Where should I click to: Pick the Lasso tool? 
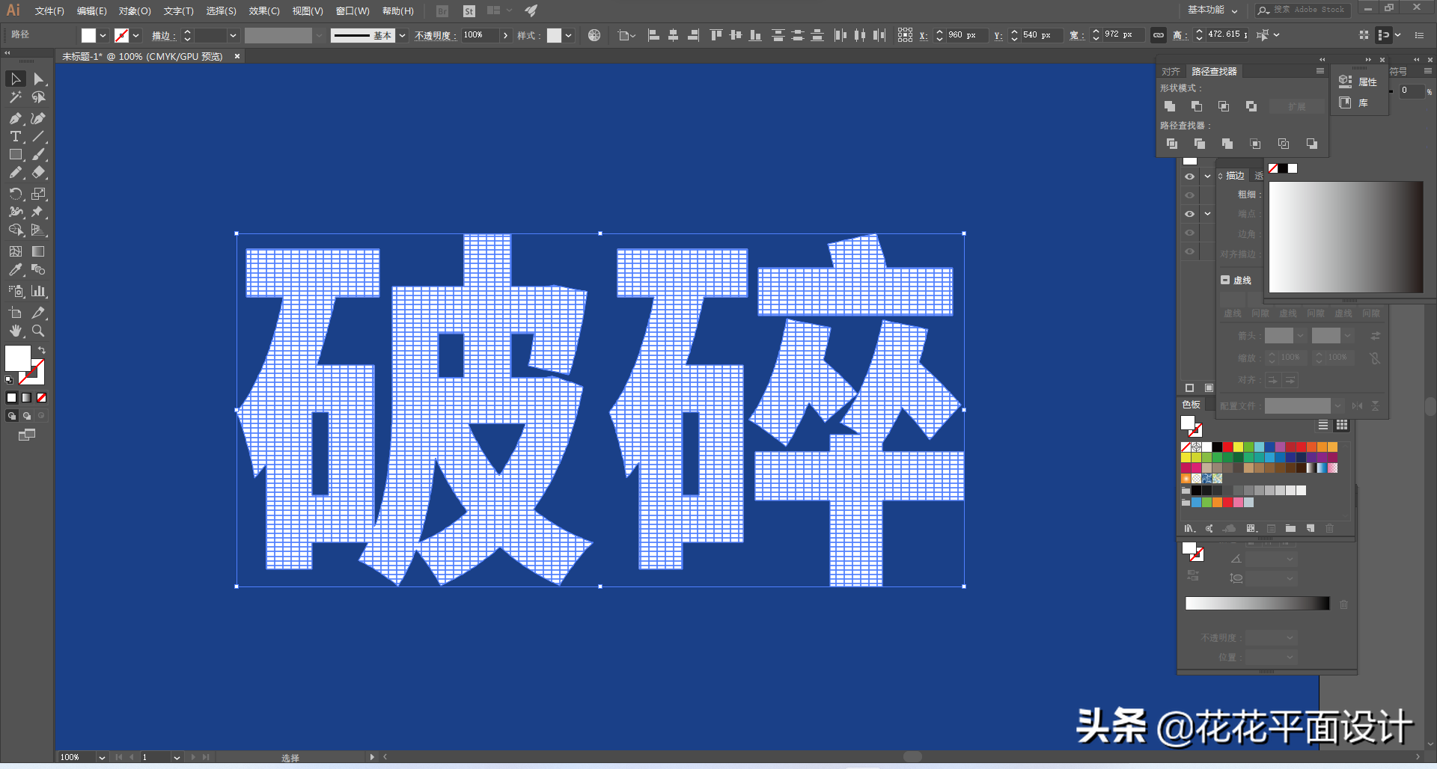click(38, 97)
